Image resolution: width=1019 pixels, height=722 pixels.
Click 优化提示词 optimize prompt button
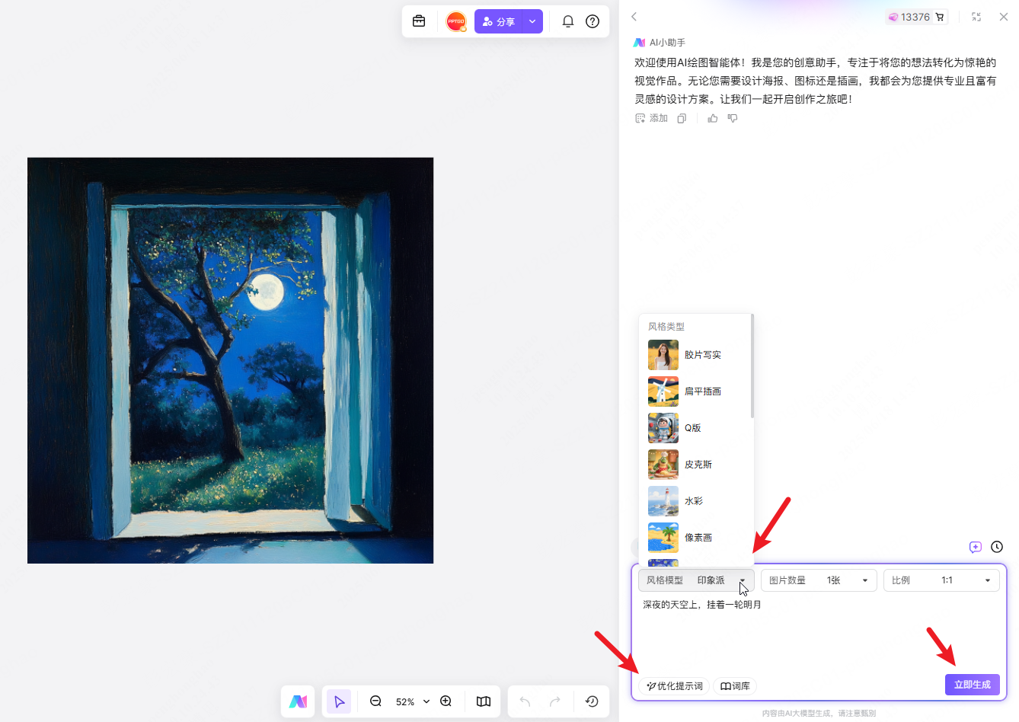point(674,686)
